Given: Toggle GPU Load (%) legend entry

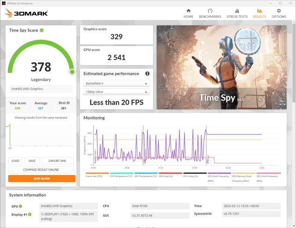Looking at the screenshot, I should coord(171,175).
